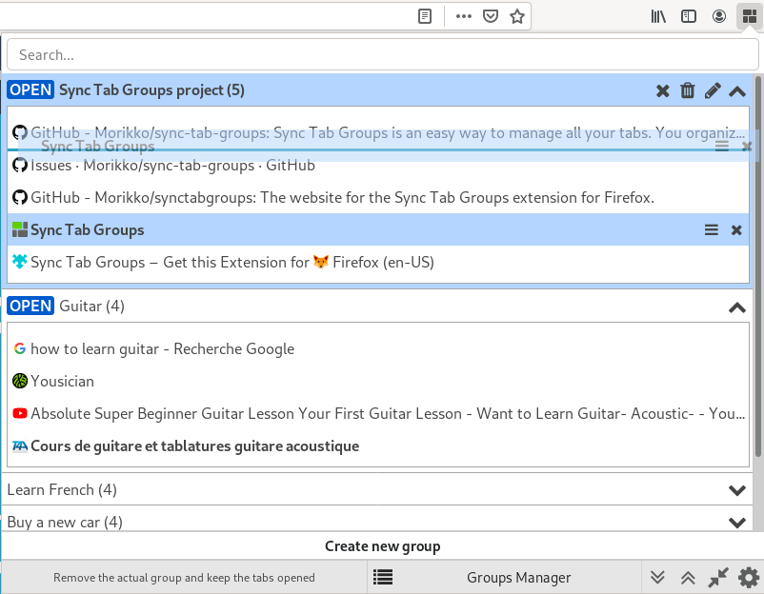The image size is (764, 594).
Task: Collapse all groups with double-up chevron
Action: coord(688,578)
